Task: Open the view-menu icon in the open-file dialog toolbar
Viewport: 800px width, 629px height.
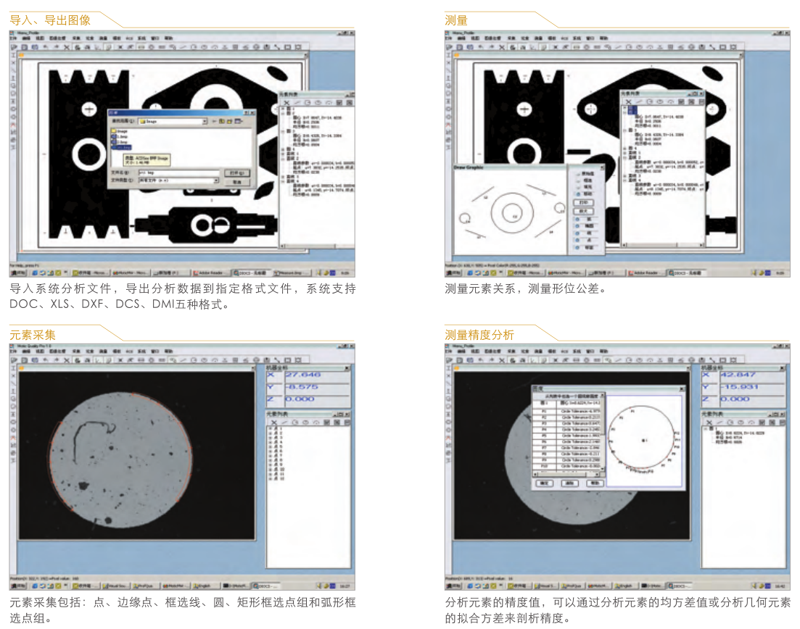Action: click(238, 122)
